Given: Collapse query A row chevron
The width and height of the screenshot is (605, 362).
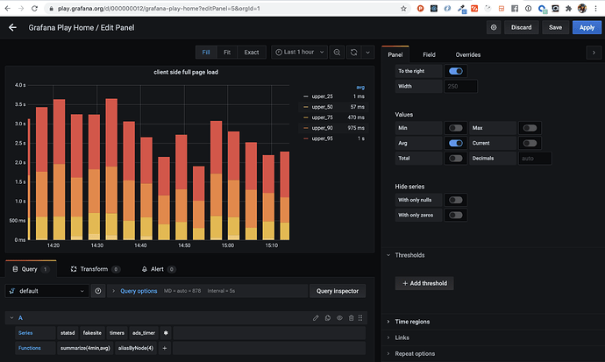Looking at the screenshot, I should (11, 318).
